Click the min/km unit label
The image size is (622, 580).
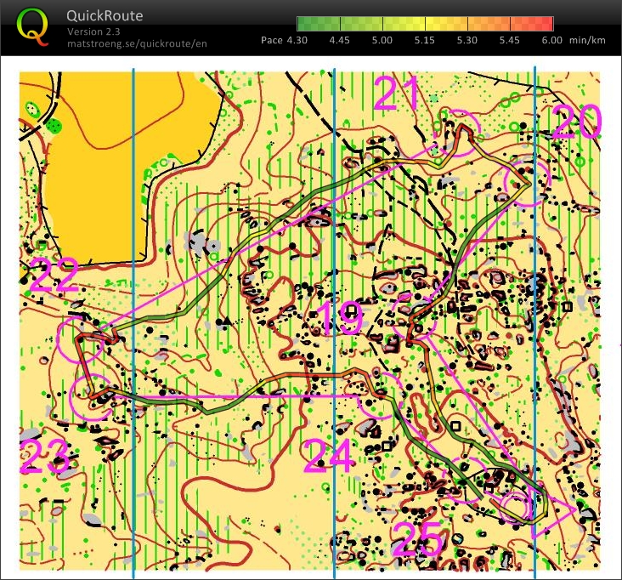tap(587, 40)
